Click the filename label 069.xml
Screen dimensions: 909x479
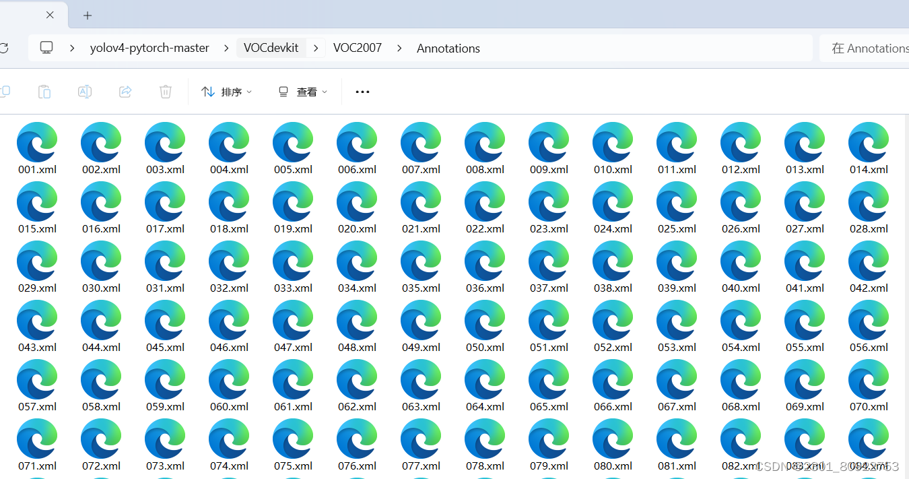(x=805, y=407)
